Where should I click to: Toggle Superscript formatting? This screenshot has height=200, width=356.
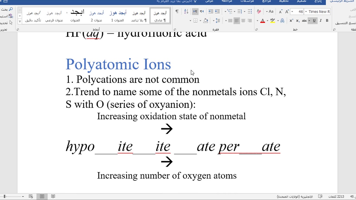click(x=291, y=21)
